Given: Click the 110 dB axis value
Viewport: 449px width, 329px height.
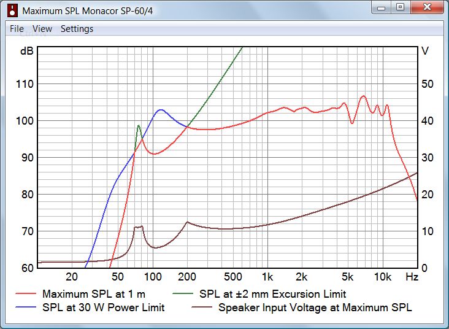Looking at the screenshot, I should (x=24, y=84).
